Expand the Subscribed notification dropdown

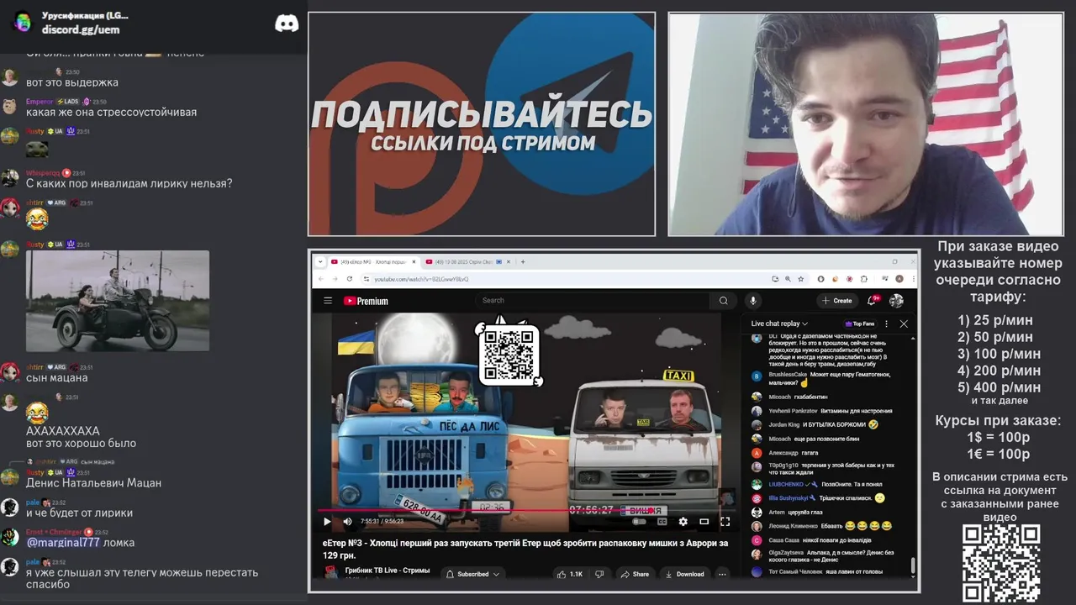click(x=472, y=574)
